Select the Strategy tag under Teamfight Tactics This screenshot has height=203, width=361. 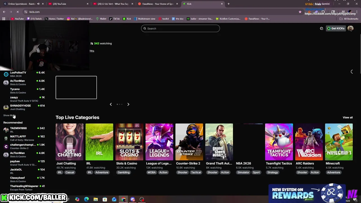click(x=272, y=173)
